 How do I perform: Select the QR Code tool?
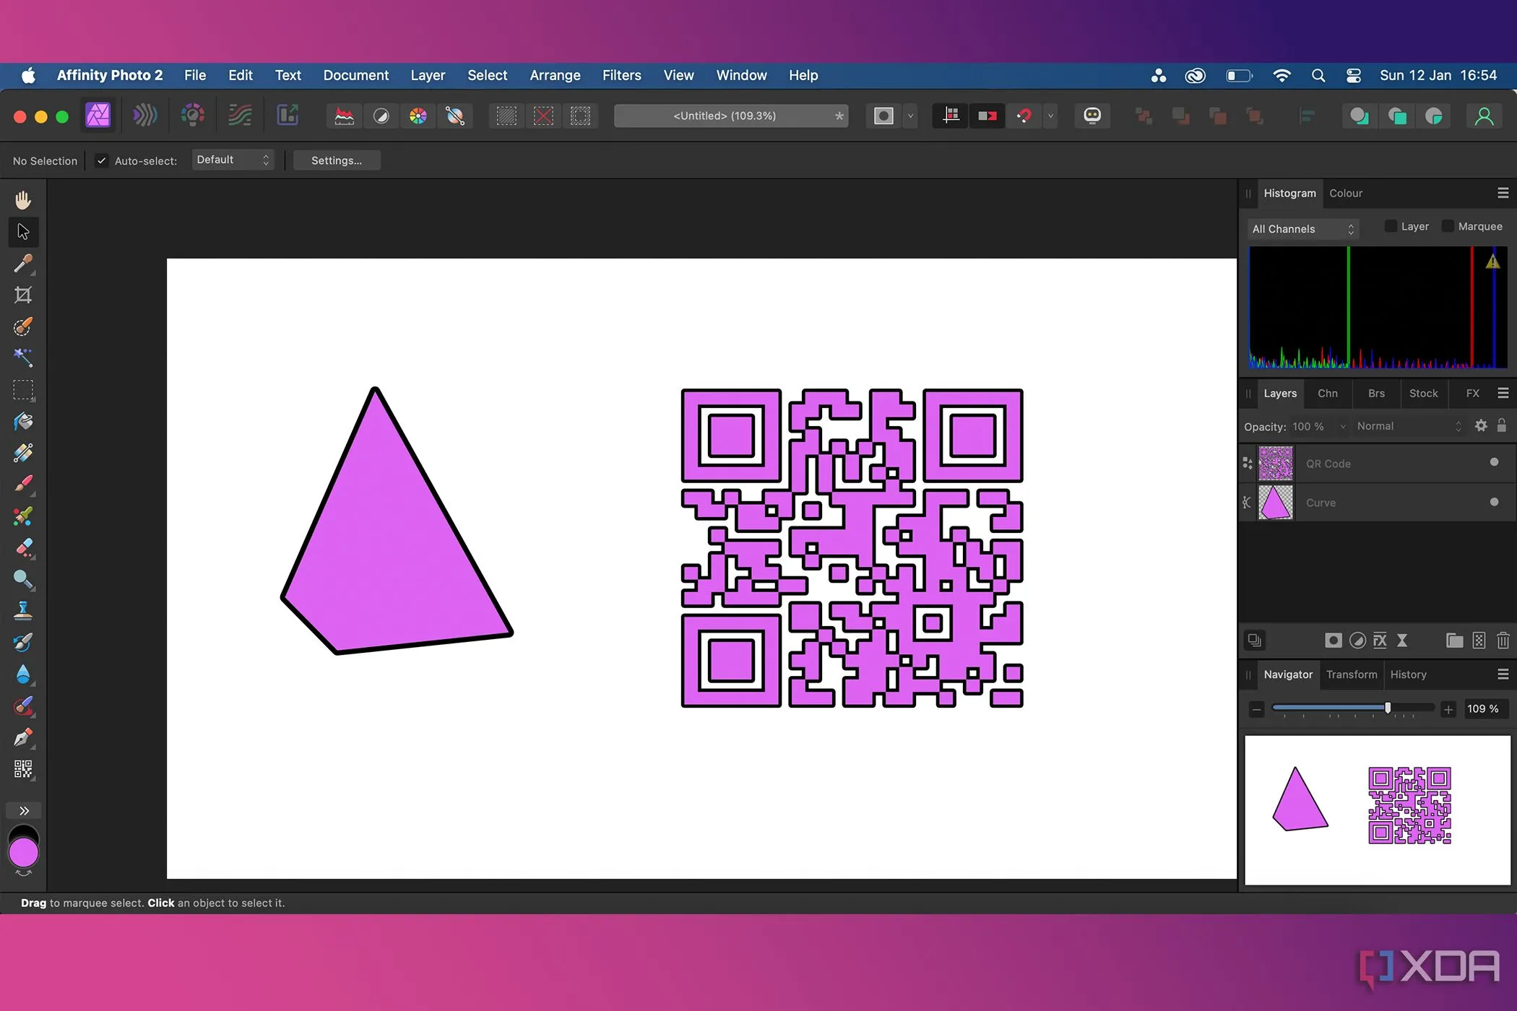point(23,770)
